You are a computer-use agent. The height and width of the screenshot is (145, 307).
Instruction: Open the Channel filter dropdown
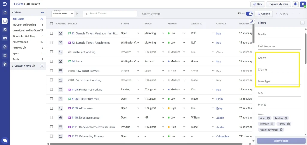click(279, 70)
